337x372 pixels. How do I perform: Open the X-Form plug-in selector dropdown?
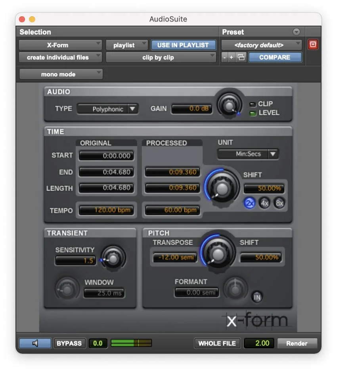coord(61,45)
